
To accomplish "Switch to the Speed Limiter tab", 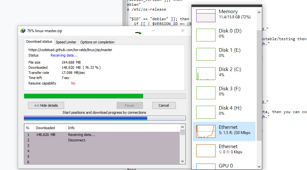I will (66, 42).
